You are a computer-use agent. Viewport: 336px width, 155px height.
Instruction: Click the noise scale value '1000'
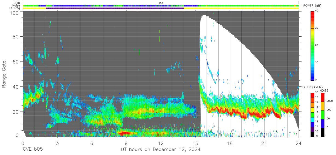328,110
